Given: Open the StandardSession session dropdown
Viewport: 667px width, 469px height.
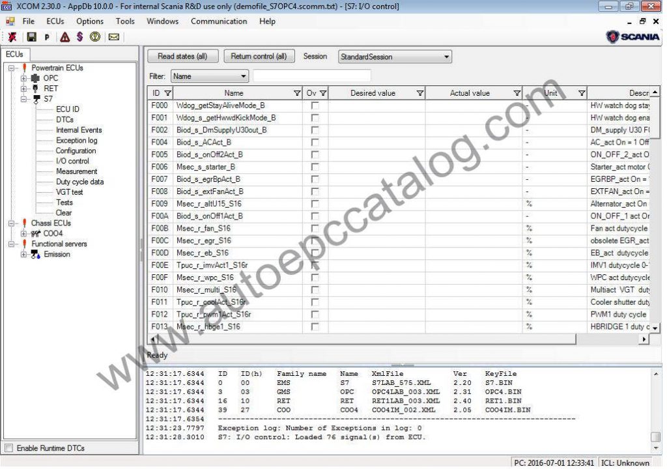Looking at the screenshot, I should click(x=447, y=57).
